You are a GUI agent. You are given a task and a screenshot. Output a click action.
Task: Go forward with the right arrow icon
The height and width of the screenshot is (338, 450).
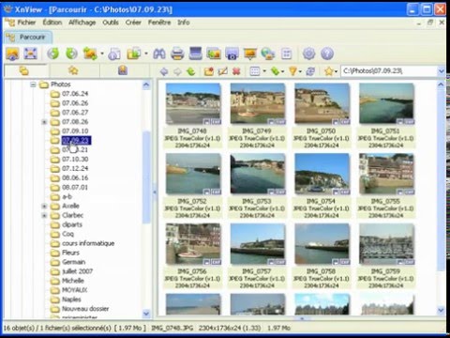[177, 71]
